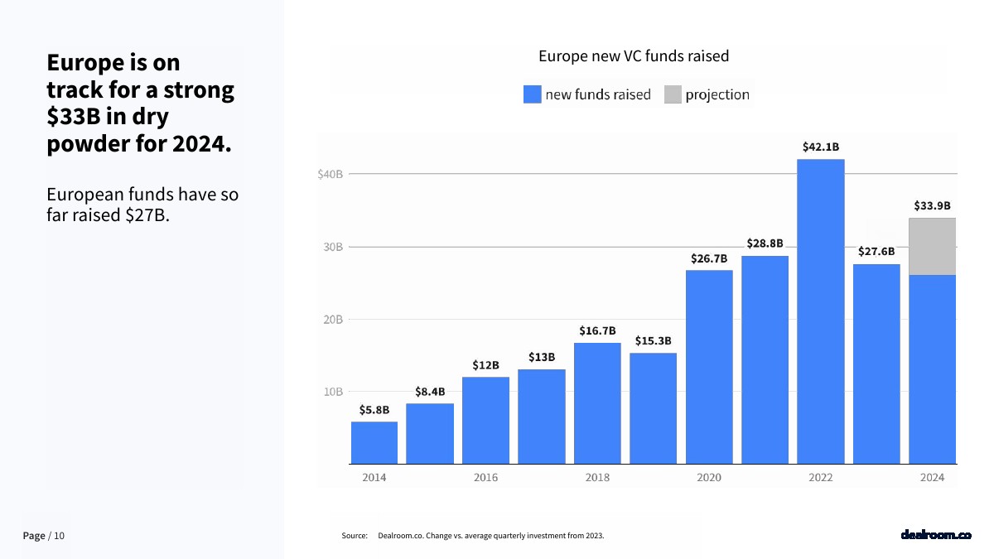Viewport: 994px width, 559px height.
Task: Select the 2014 bar showing $5.8B
Action: (x=374, y=442)
